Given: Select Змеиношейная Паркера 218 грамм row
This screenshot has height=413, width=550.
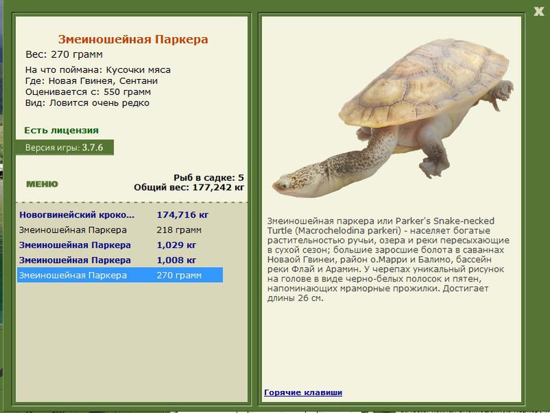Looking at the screenshot, I should 120,230.
